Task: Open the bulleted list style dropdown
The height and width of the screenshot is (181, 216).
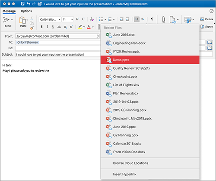Action: tap(105, 19)
